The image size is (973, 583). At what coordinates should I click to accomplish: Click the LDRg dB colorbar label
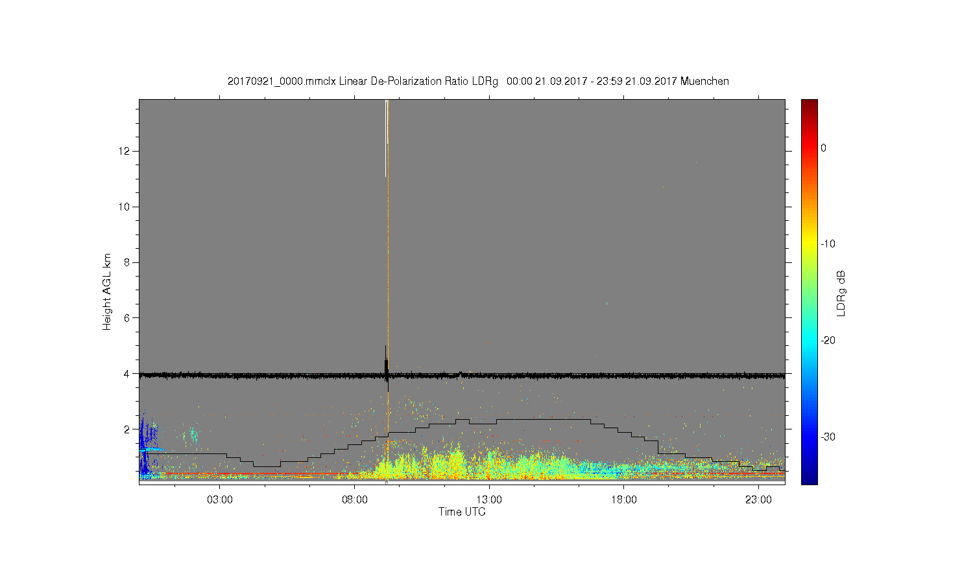pyautogui.click(x=841, y=293)
